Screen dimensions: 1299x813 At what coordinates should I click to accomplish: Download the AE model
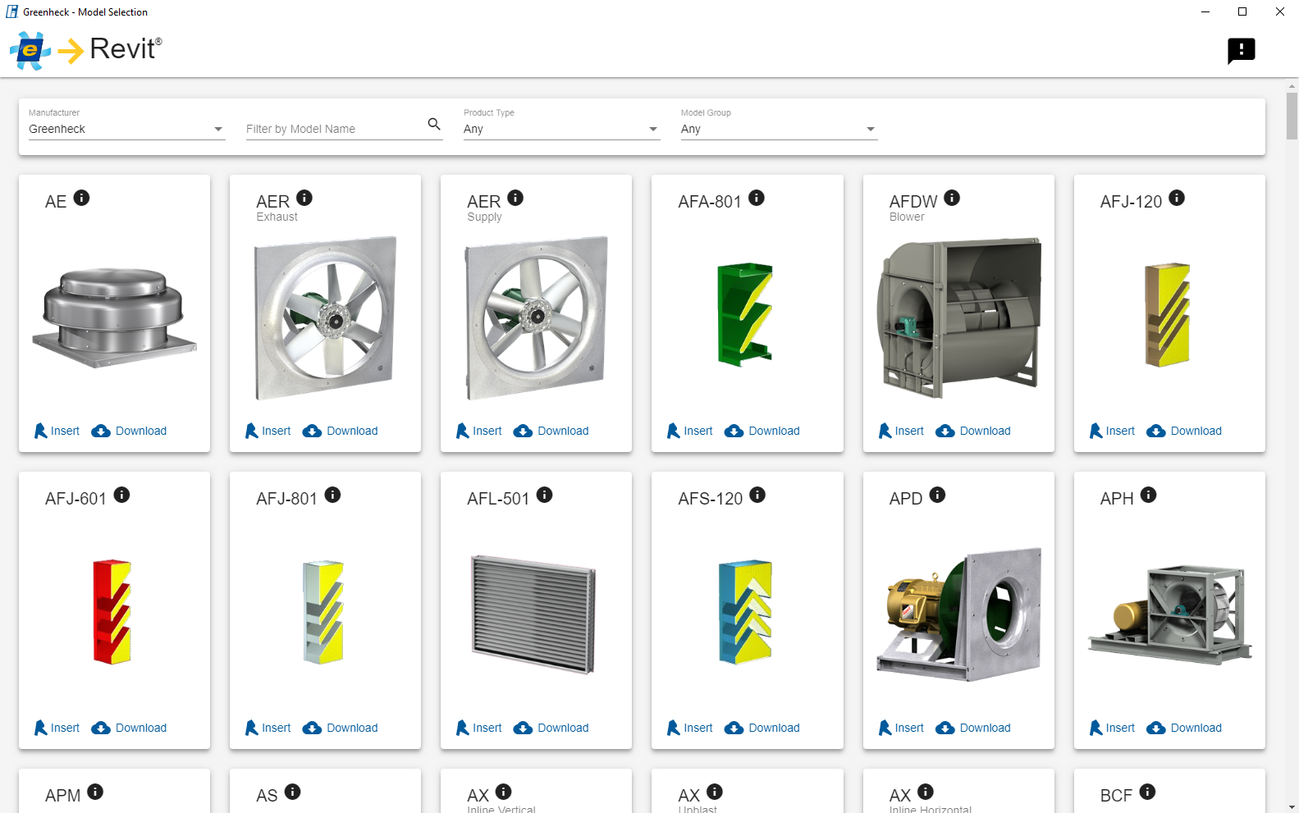click(129, 431)
